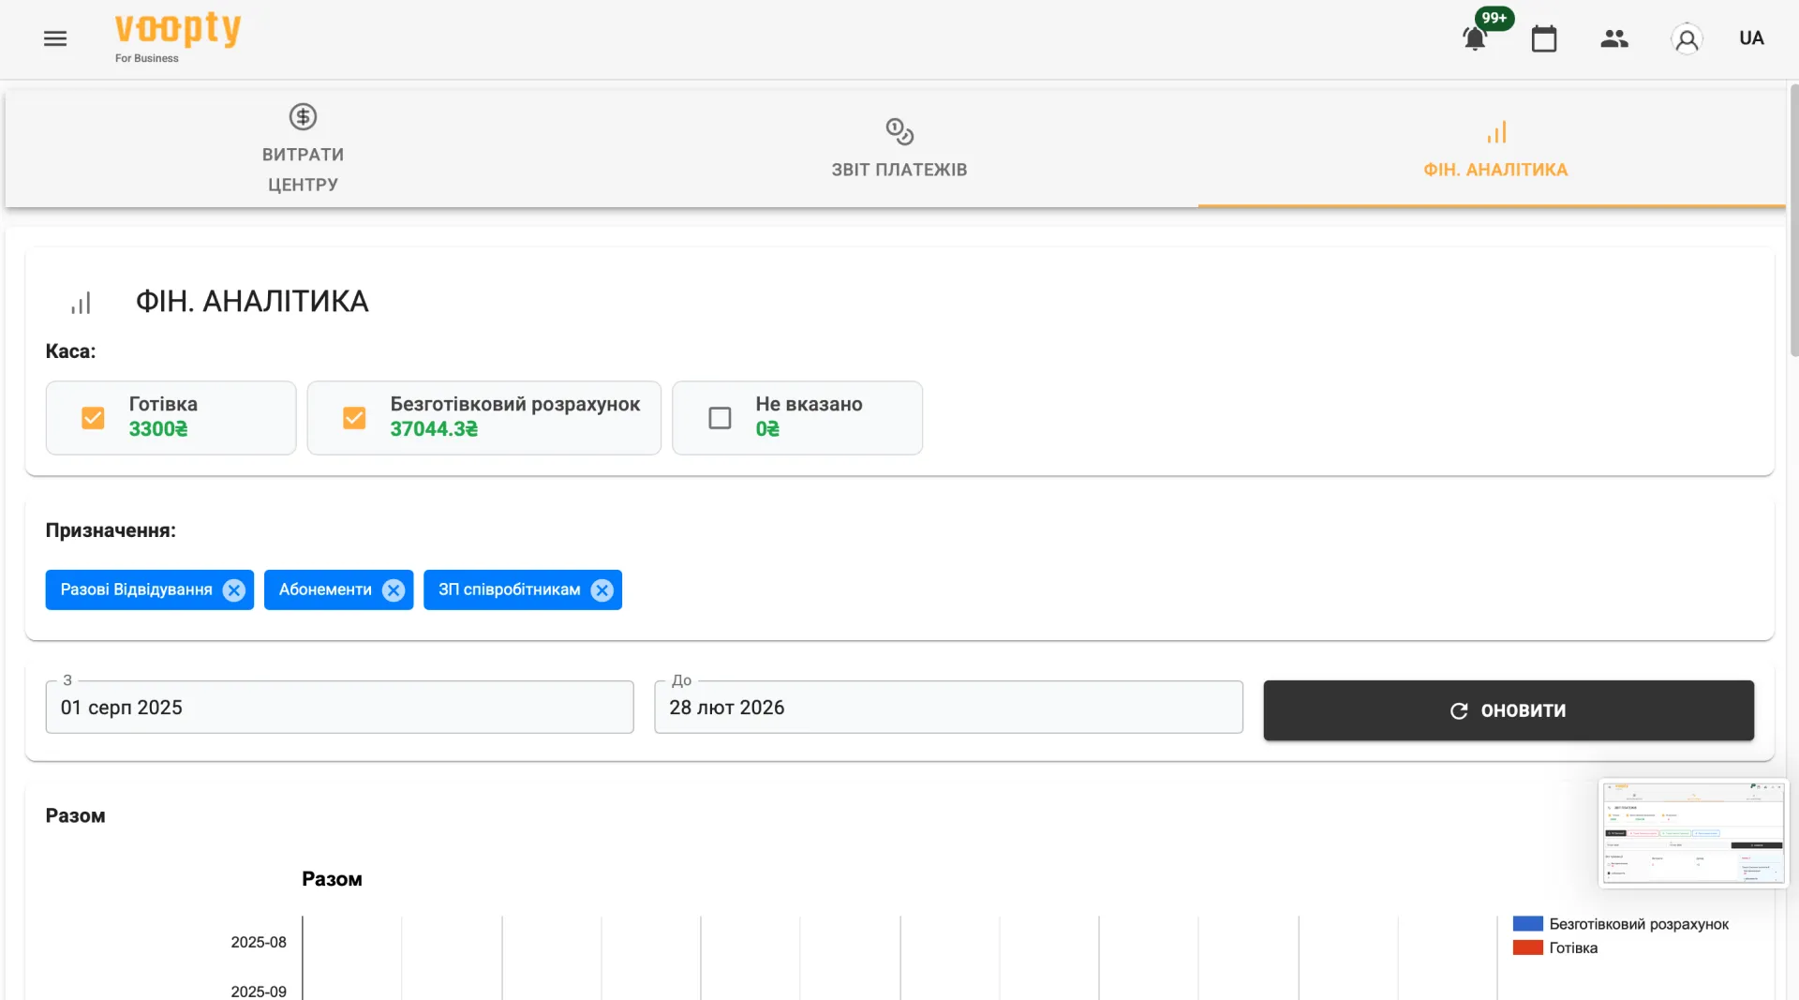Screen dimensions: 1799x1000
Task: Click the ФІН. АНАЛІТИКА page heading
Action: click(252, 301)
